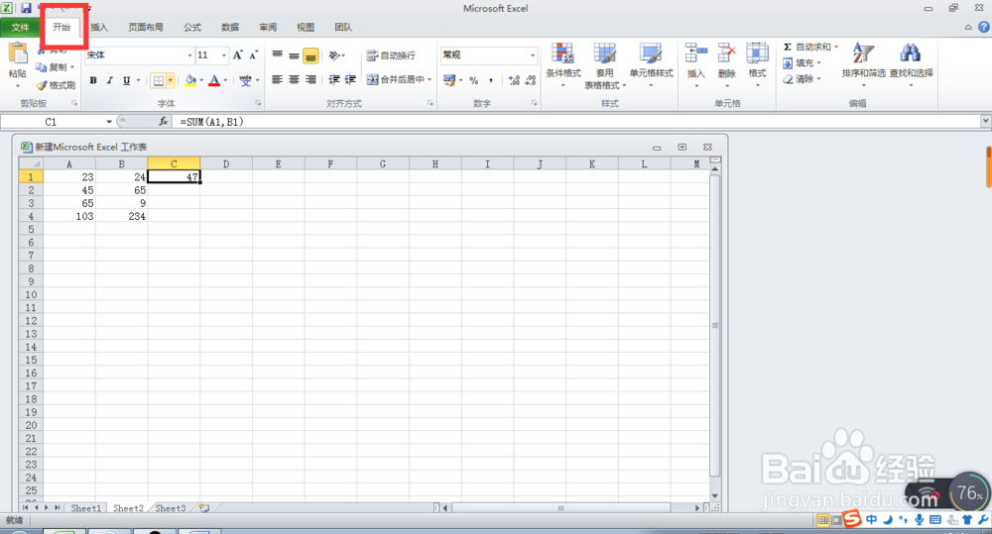Open the Clear (清除) dropdown
992x534 pixels.
click(x=802, y=79)
